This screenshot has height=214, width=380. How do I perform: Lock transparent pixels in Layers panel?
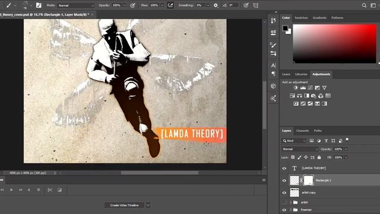pyautogui.click(x=293, y=158)
